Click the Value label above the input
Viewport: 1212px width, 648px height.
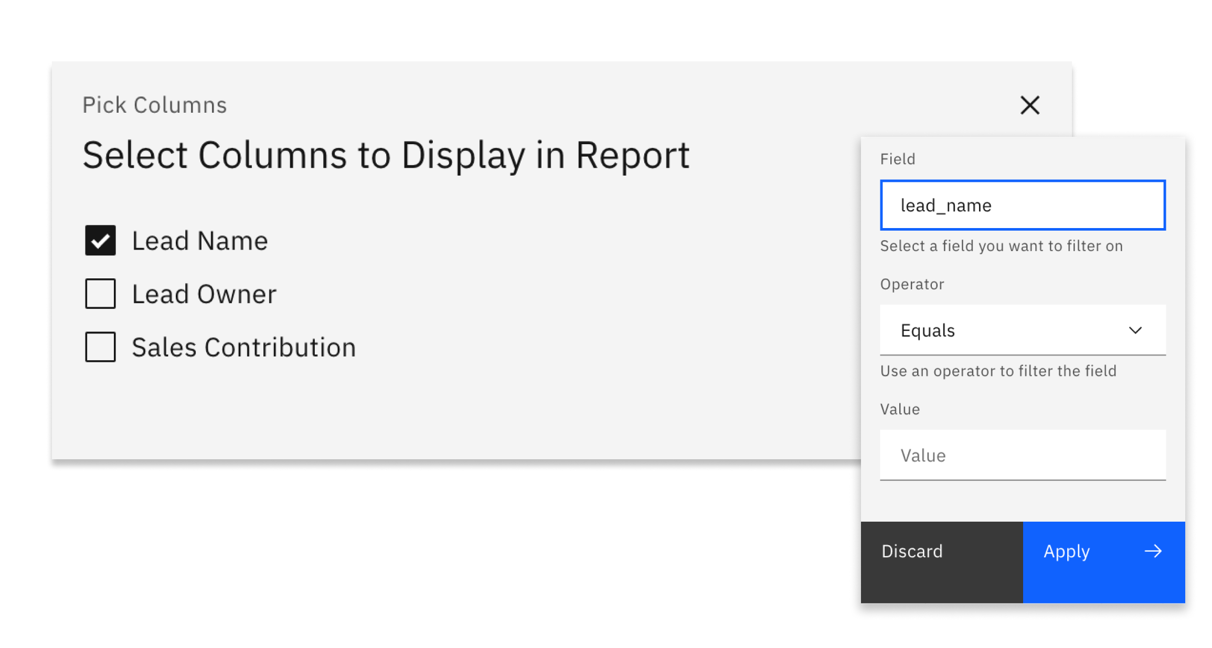point(900,409)
